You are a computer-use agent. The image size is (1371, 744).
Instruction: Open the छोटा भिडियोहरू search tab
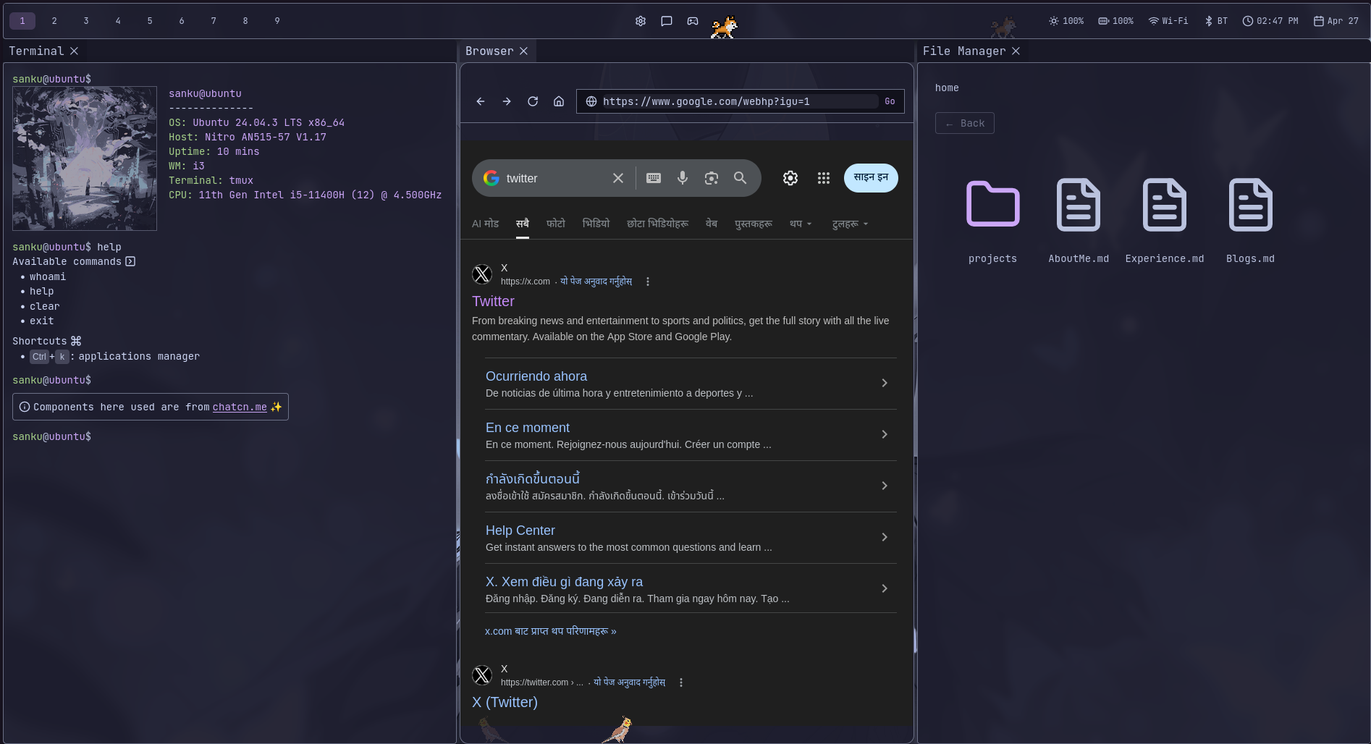657,224
